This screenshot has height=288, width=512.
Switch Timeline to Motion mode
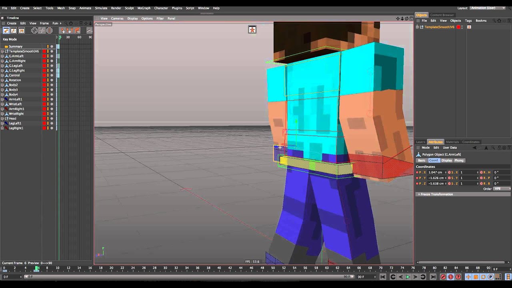coord(22,30)
